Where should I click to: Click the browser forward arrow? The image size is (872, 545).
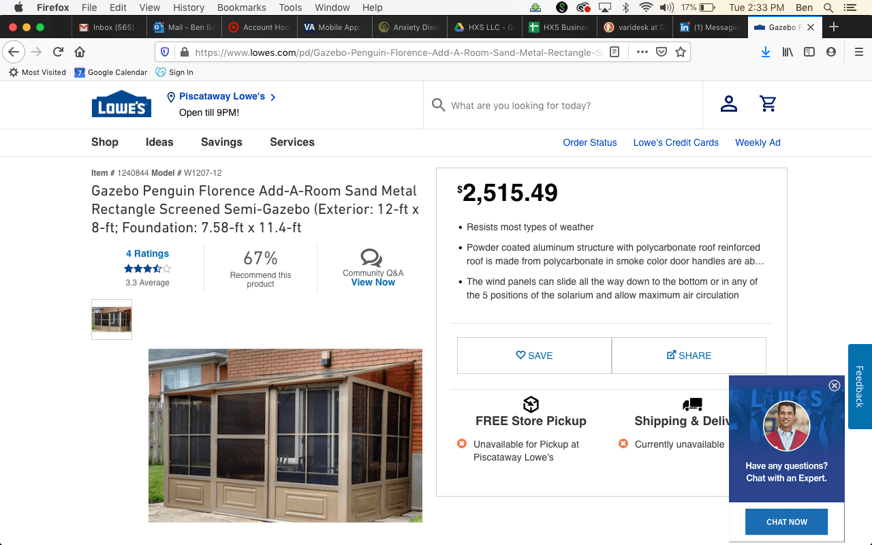pyautogui.click(x=36, y=52)
